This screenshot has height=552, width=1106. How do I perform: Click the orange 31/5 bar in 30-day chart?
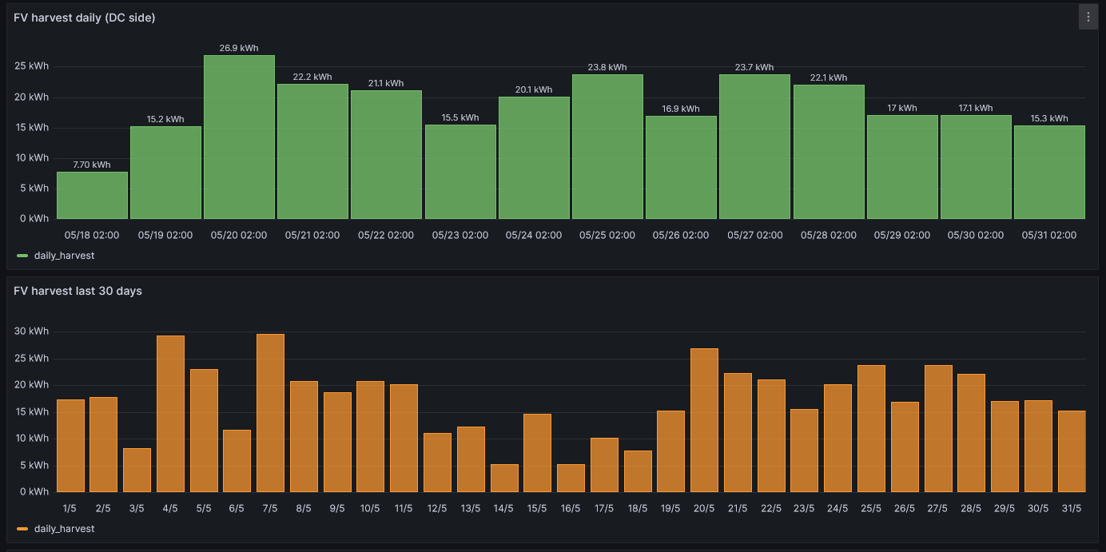(x=1072, y=451)
